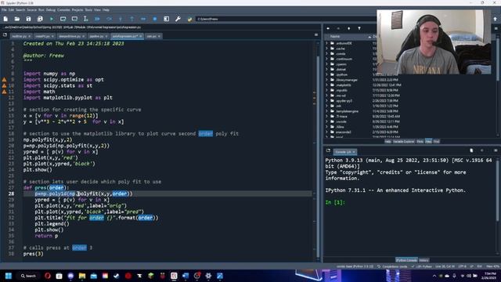Sort files by Name column header
This screenshot has height=282, width=501.
348,37
